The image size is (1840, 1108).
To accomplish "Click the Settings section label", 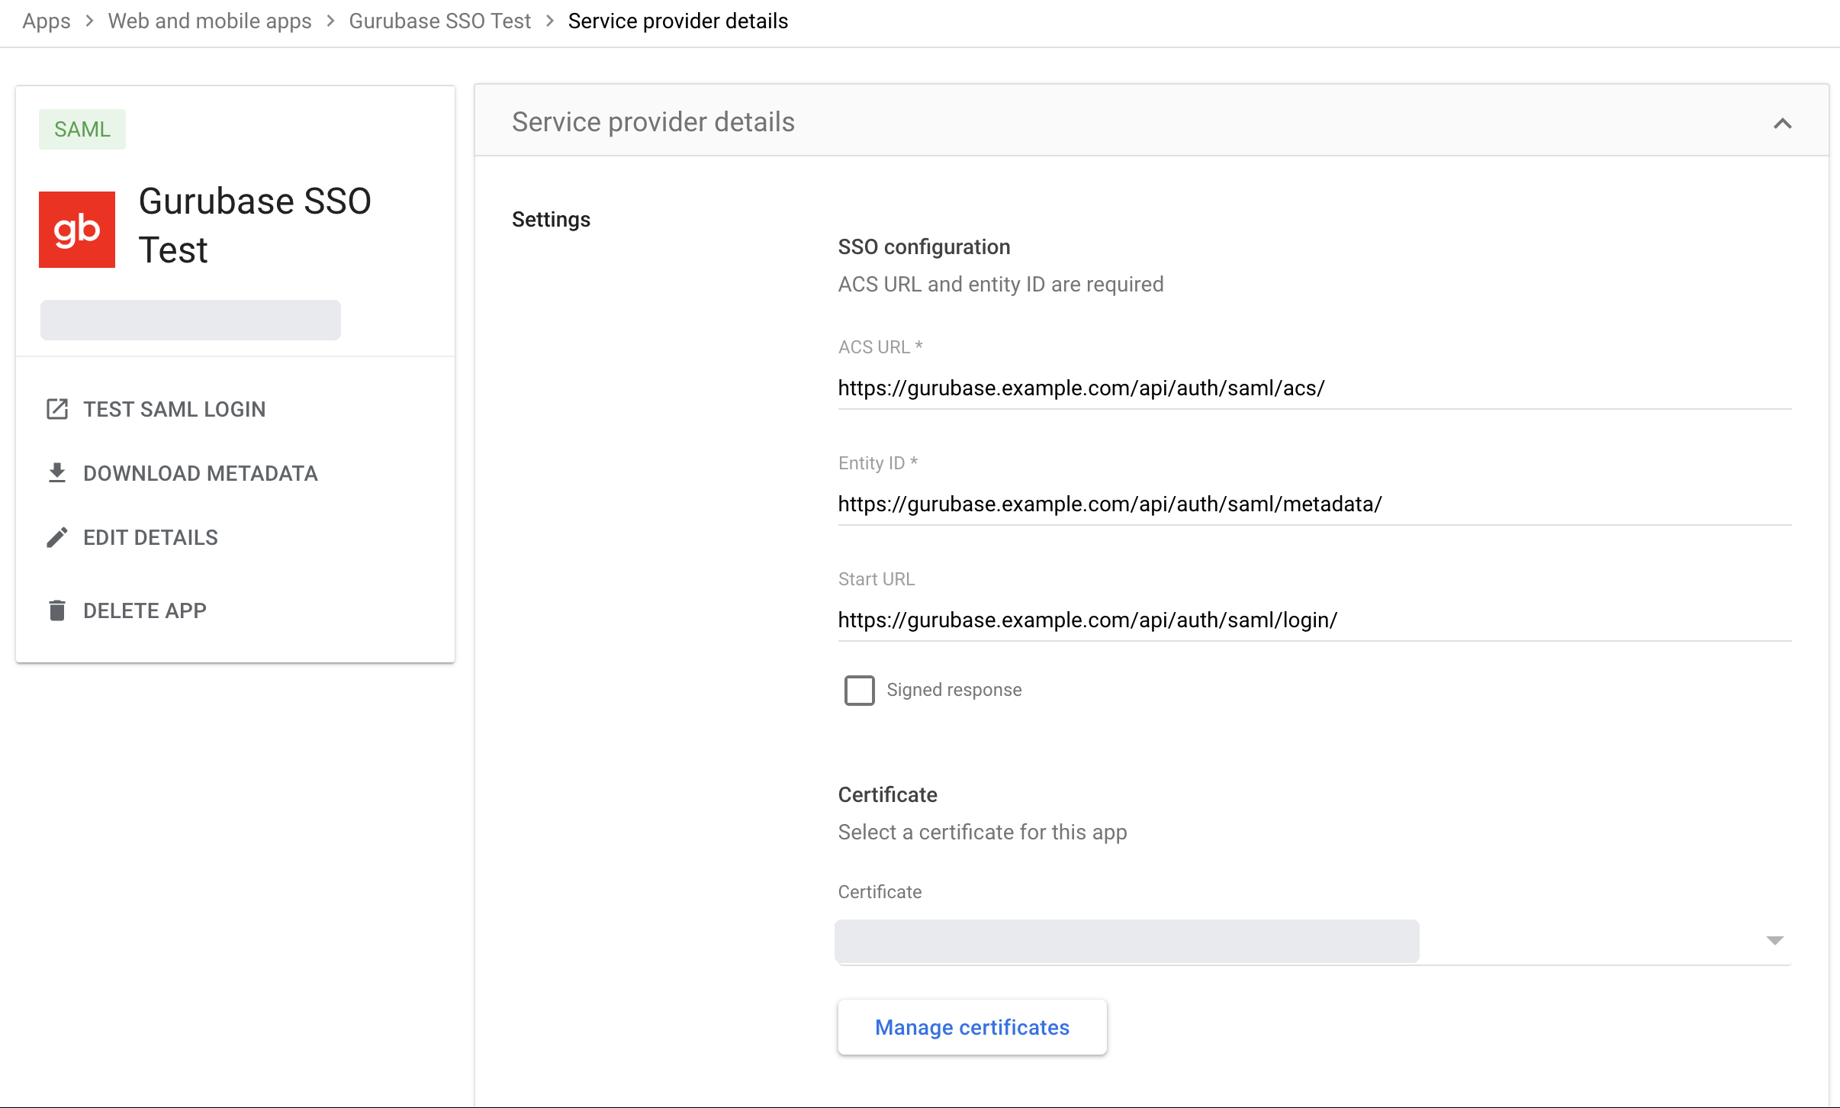I will [551, 220].
